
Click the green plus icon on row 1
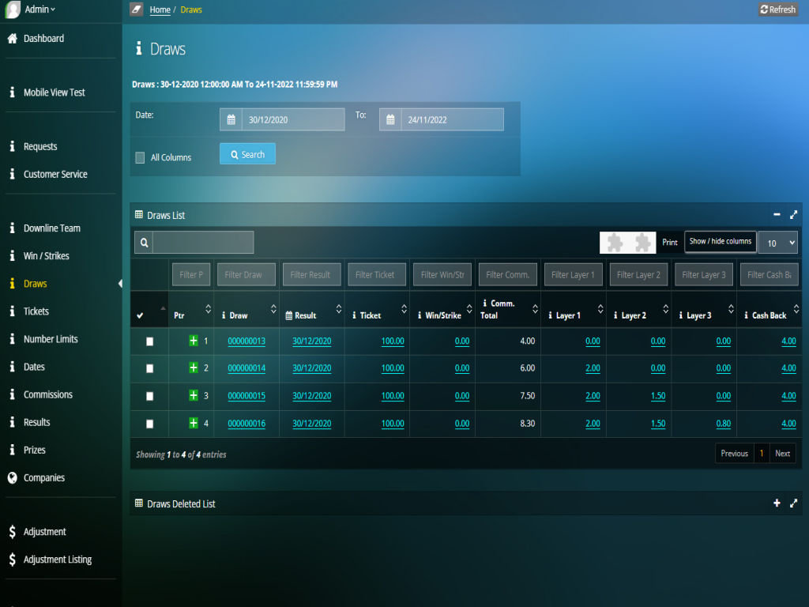coord(194,341)
